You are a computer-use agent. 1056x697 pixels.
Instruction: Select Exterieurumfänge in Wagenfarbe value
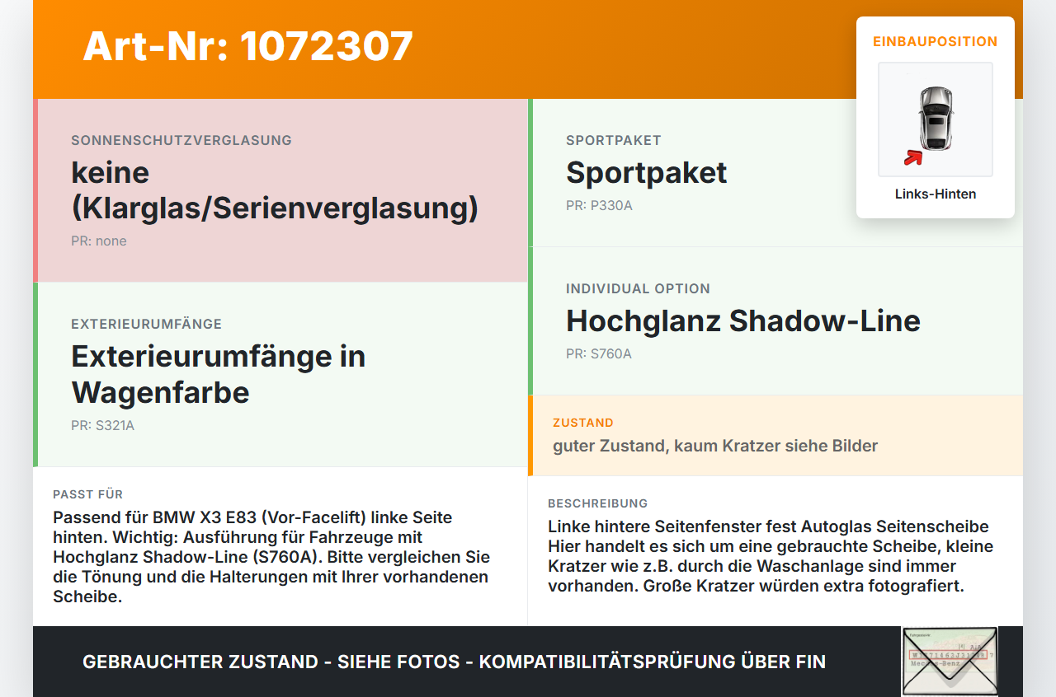(219, 374)
